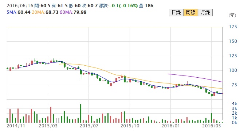Click the (元) currency unit label
This screenshot has width=244, height=131.
[232, 15]
